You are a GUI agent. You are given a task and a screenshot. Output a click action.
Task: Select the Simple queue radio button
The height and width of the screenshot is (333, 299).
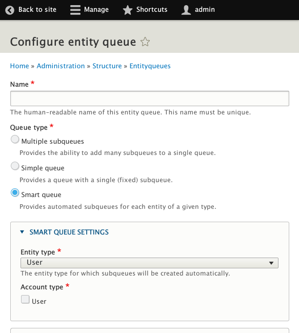(x=15, y=166)
